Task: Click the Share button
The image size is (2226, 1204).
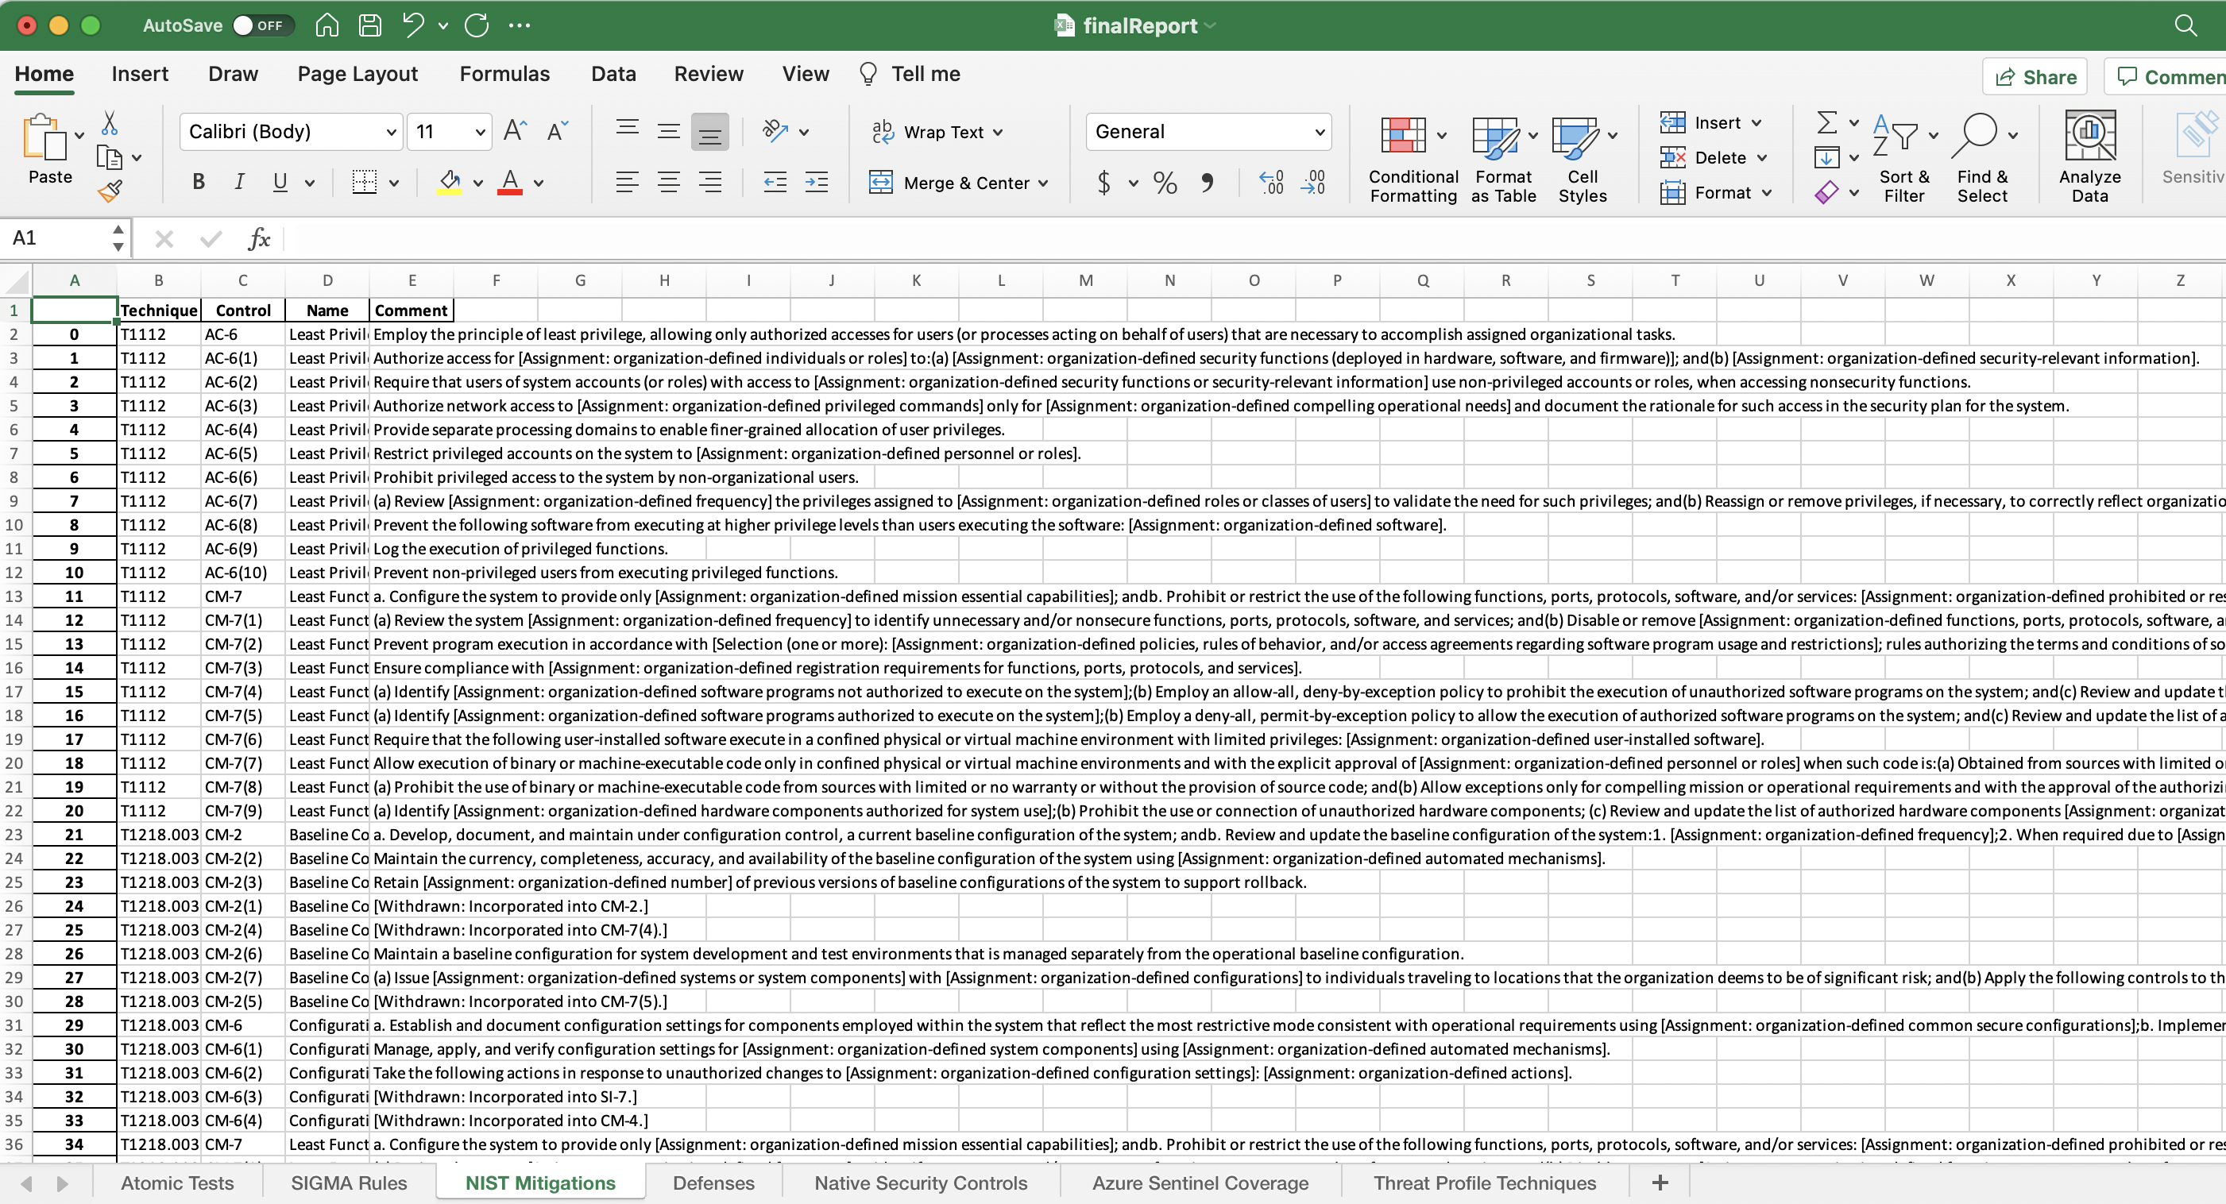Action: 2035,77
